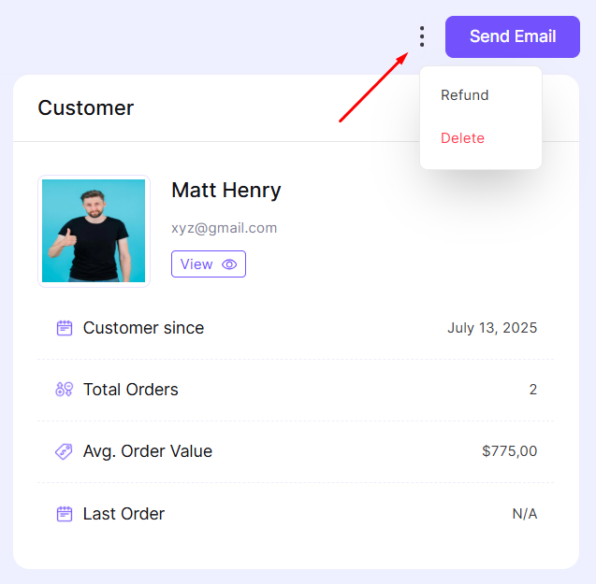The height and width of the screenshot is (584, 596).
Task: Click the Customer card heading
Action: tap(86, 107)
